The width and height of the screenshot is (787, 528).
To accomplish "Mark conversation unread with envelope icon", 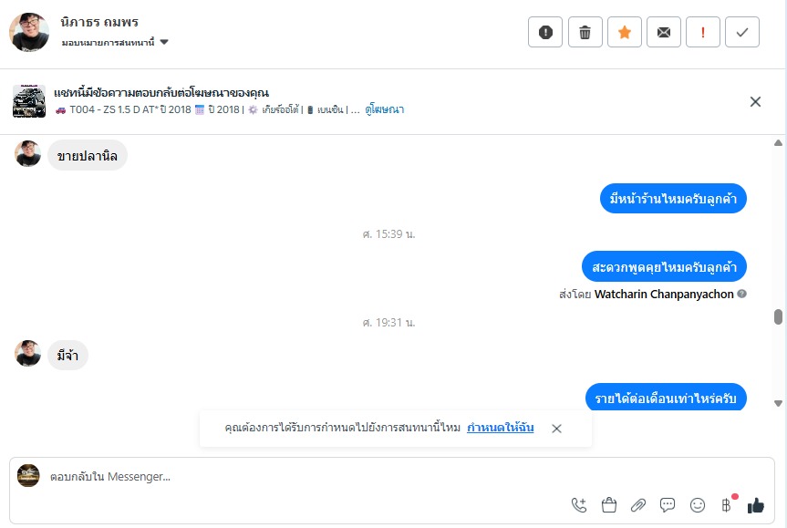I will (664, 33).
